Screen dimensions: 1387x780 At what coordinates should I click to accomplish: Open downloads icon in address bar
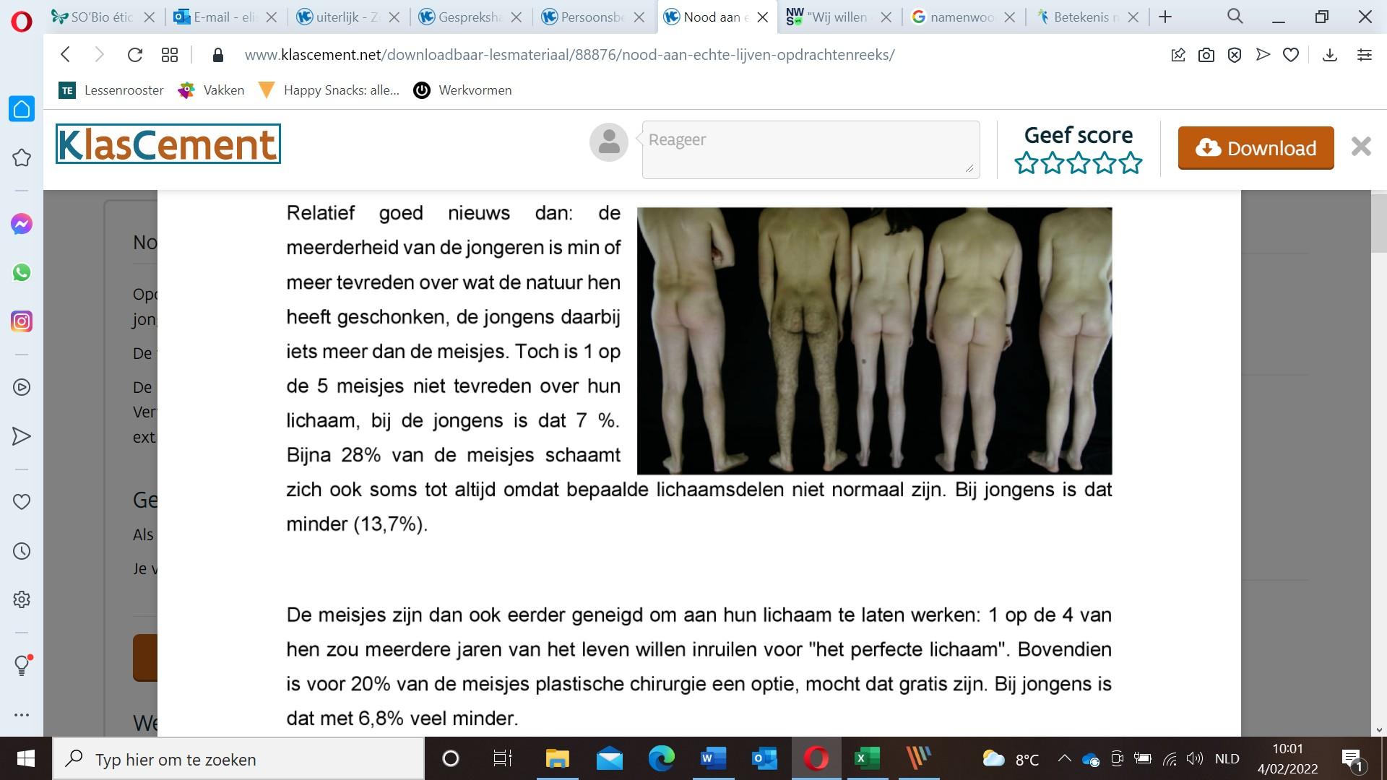click(x=1329, y=55)
